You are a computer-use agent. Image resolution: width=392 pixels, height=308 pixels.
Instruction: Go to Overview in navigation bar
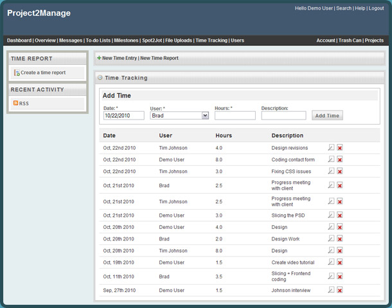coord(45,41)
